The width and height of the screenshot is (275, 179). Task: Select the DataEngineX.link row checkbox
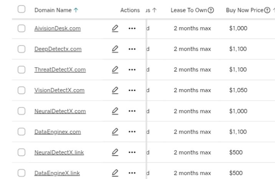(22, 173)
